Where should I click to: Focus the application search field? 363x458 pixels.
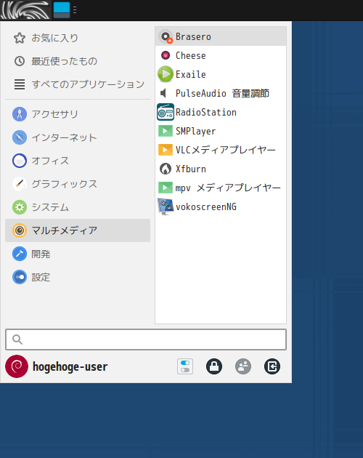146,340
